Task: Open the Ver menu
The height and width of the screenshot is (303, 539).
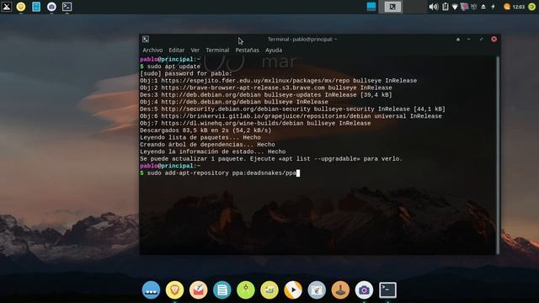Action: tap(195, 50)
